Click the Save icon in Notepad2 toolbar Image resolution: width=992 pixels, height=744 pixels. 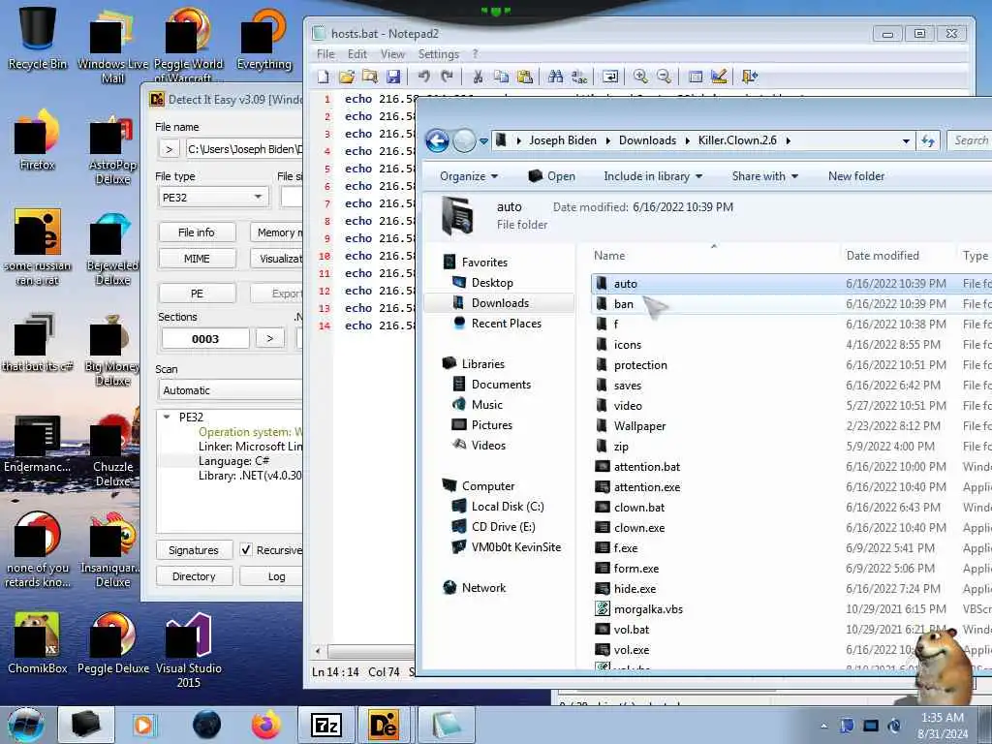[393, 77]
